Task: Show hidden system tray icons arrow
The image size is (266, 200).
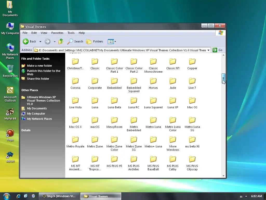Action: tap(246, 196)
